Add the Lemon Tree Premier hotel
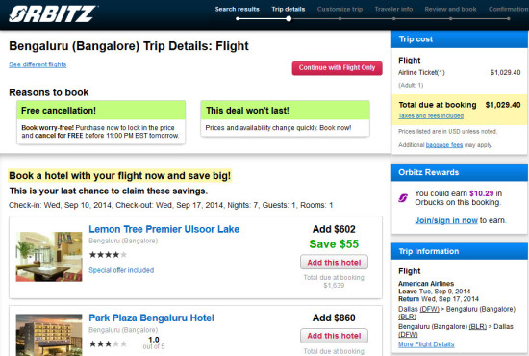 point(334,263)
